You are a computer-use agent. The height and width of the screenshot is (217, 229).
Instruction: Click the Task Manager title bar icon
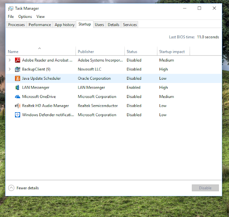click(10, 9)
